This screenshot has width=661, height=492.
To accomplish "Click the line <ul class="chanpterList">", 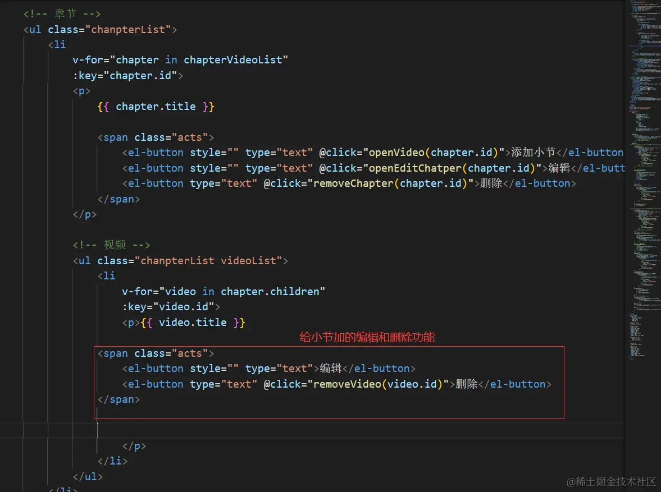I will click(100, 30).
